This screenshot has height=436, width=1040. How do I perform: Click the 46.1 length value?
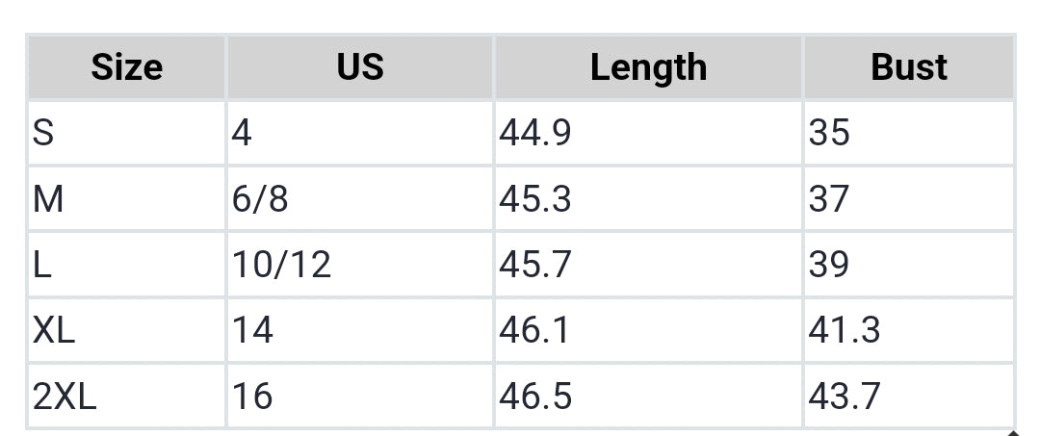point(534,330)
